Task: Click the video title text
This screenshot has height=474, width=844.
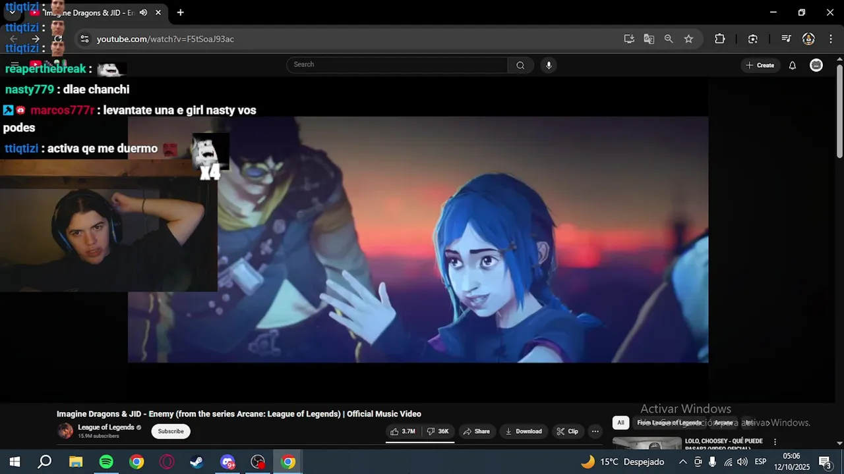Action: [239, 414]
